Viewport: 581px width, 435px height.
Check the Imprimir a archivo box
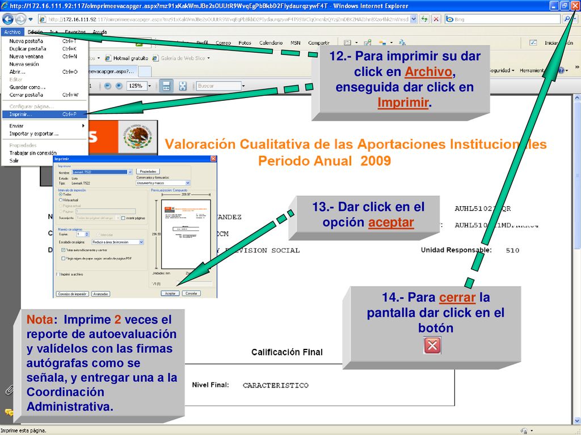pyautogui.click(x=57, y=274)
